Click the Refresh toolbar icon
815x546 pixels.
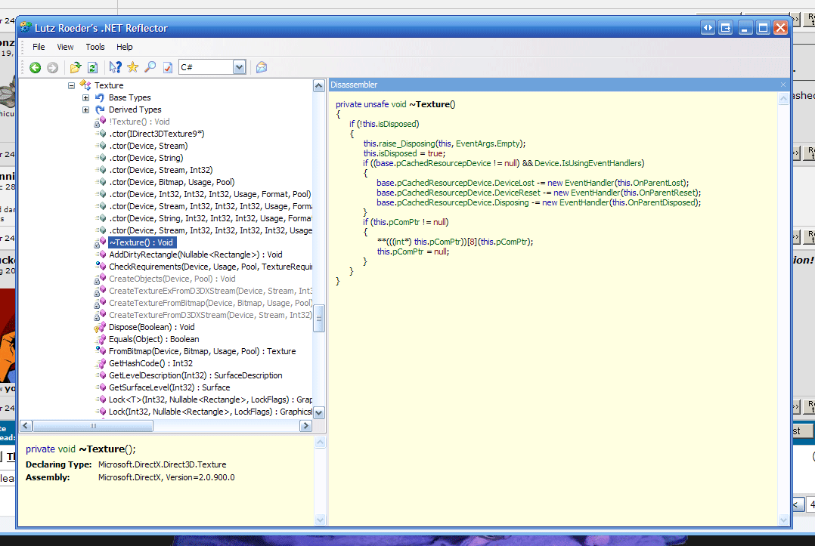click(x=92, y=67)
